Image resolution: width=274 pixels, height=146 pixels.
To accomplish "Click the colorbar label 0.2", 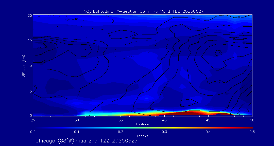I will [x=121, y=132].
